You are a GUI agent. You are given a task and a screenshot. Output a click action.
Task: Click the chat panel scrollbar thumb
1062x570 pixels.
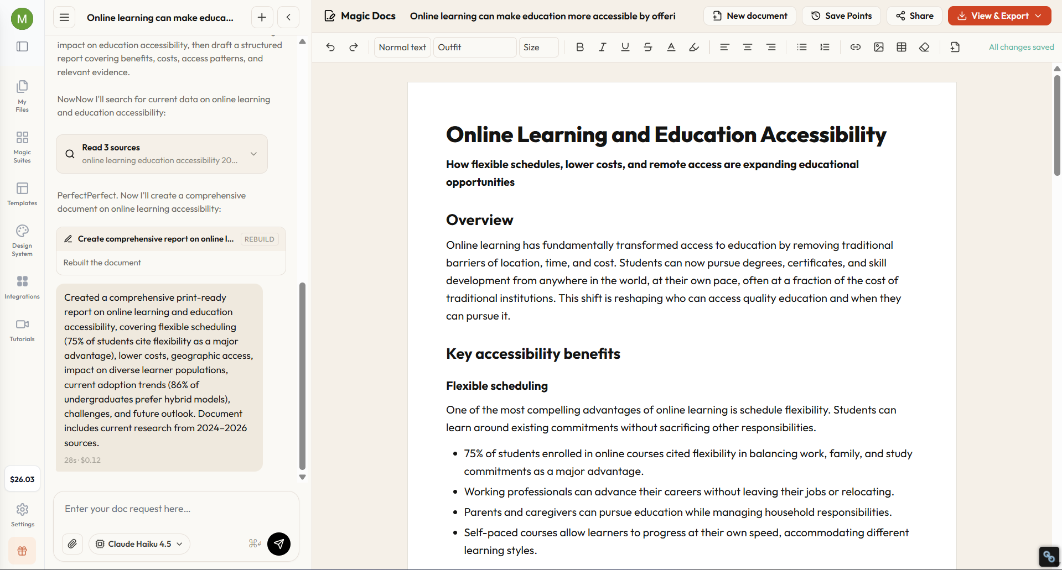coord(302,376)
